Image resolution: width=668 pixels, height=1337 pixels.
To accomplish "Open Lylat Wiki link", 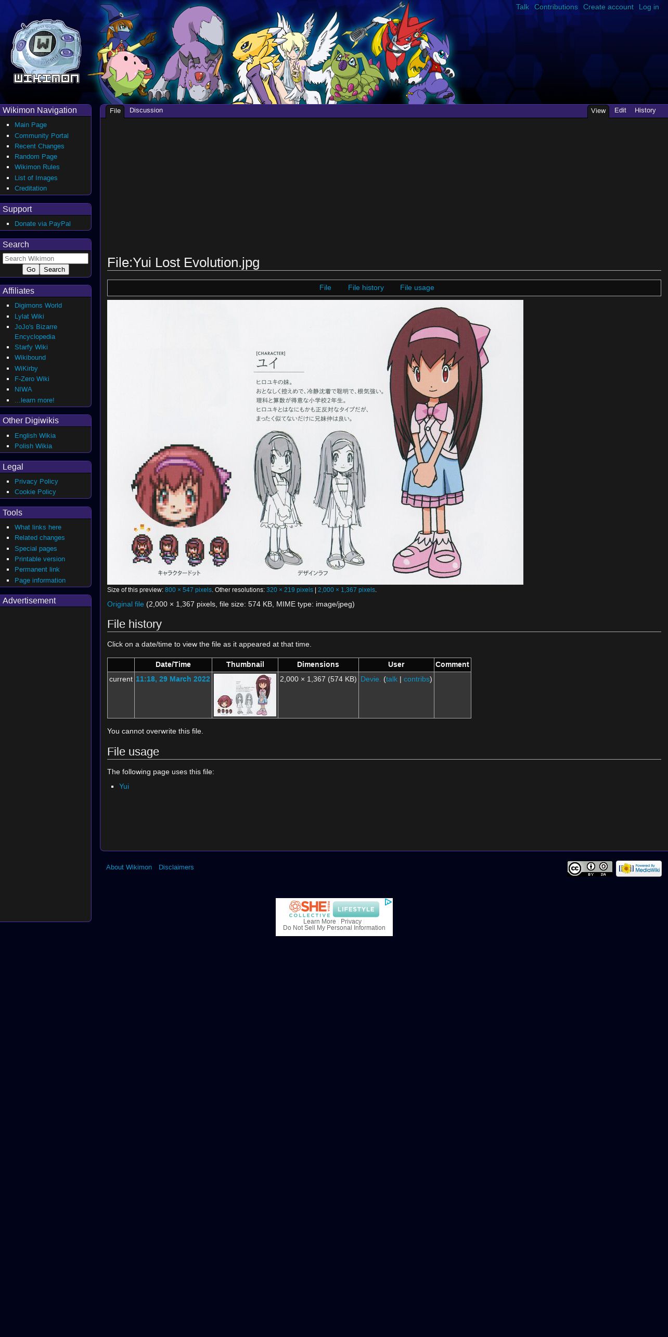I will (x=29, y=317).
